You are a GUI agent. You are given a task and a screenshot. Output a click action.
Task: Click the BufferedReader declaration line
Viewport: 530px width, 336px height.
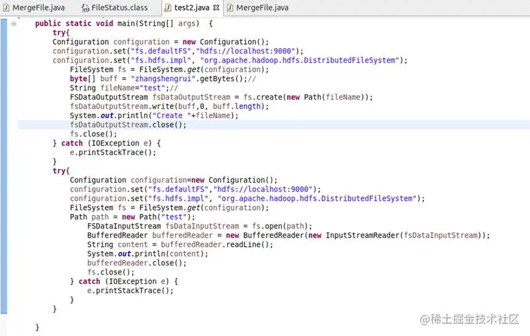[288, 235]
